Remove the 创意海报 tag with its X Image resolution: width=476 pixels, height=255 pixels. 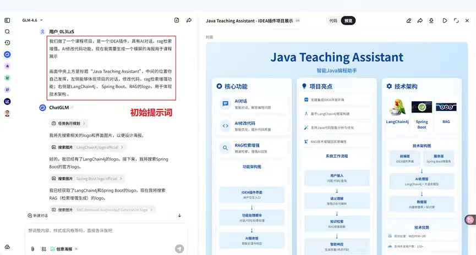click(x=76, y=249)
